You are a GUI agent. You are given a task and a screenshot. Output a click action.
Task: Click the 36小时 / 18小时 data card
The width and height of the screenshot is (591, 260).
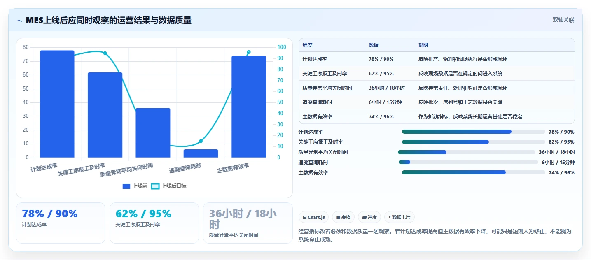click(x=248, y=223)
